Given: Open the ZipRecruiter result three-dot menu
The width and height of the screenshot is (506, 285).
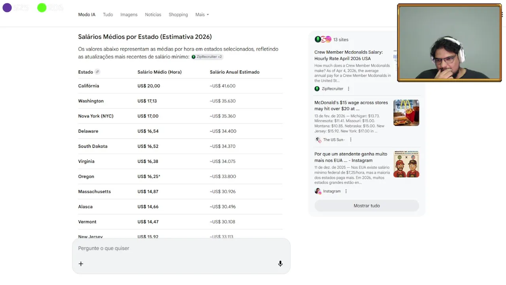Looking at the screenshot, I should 348,89.
